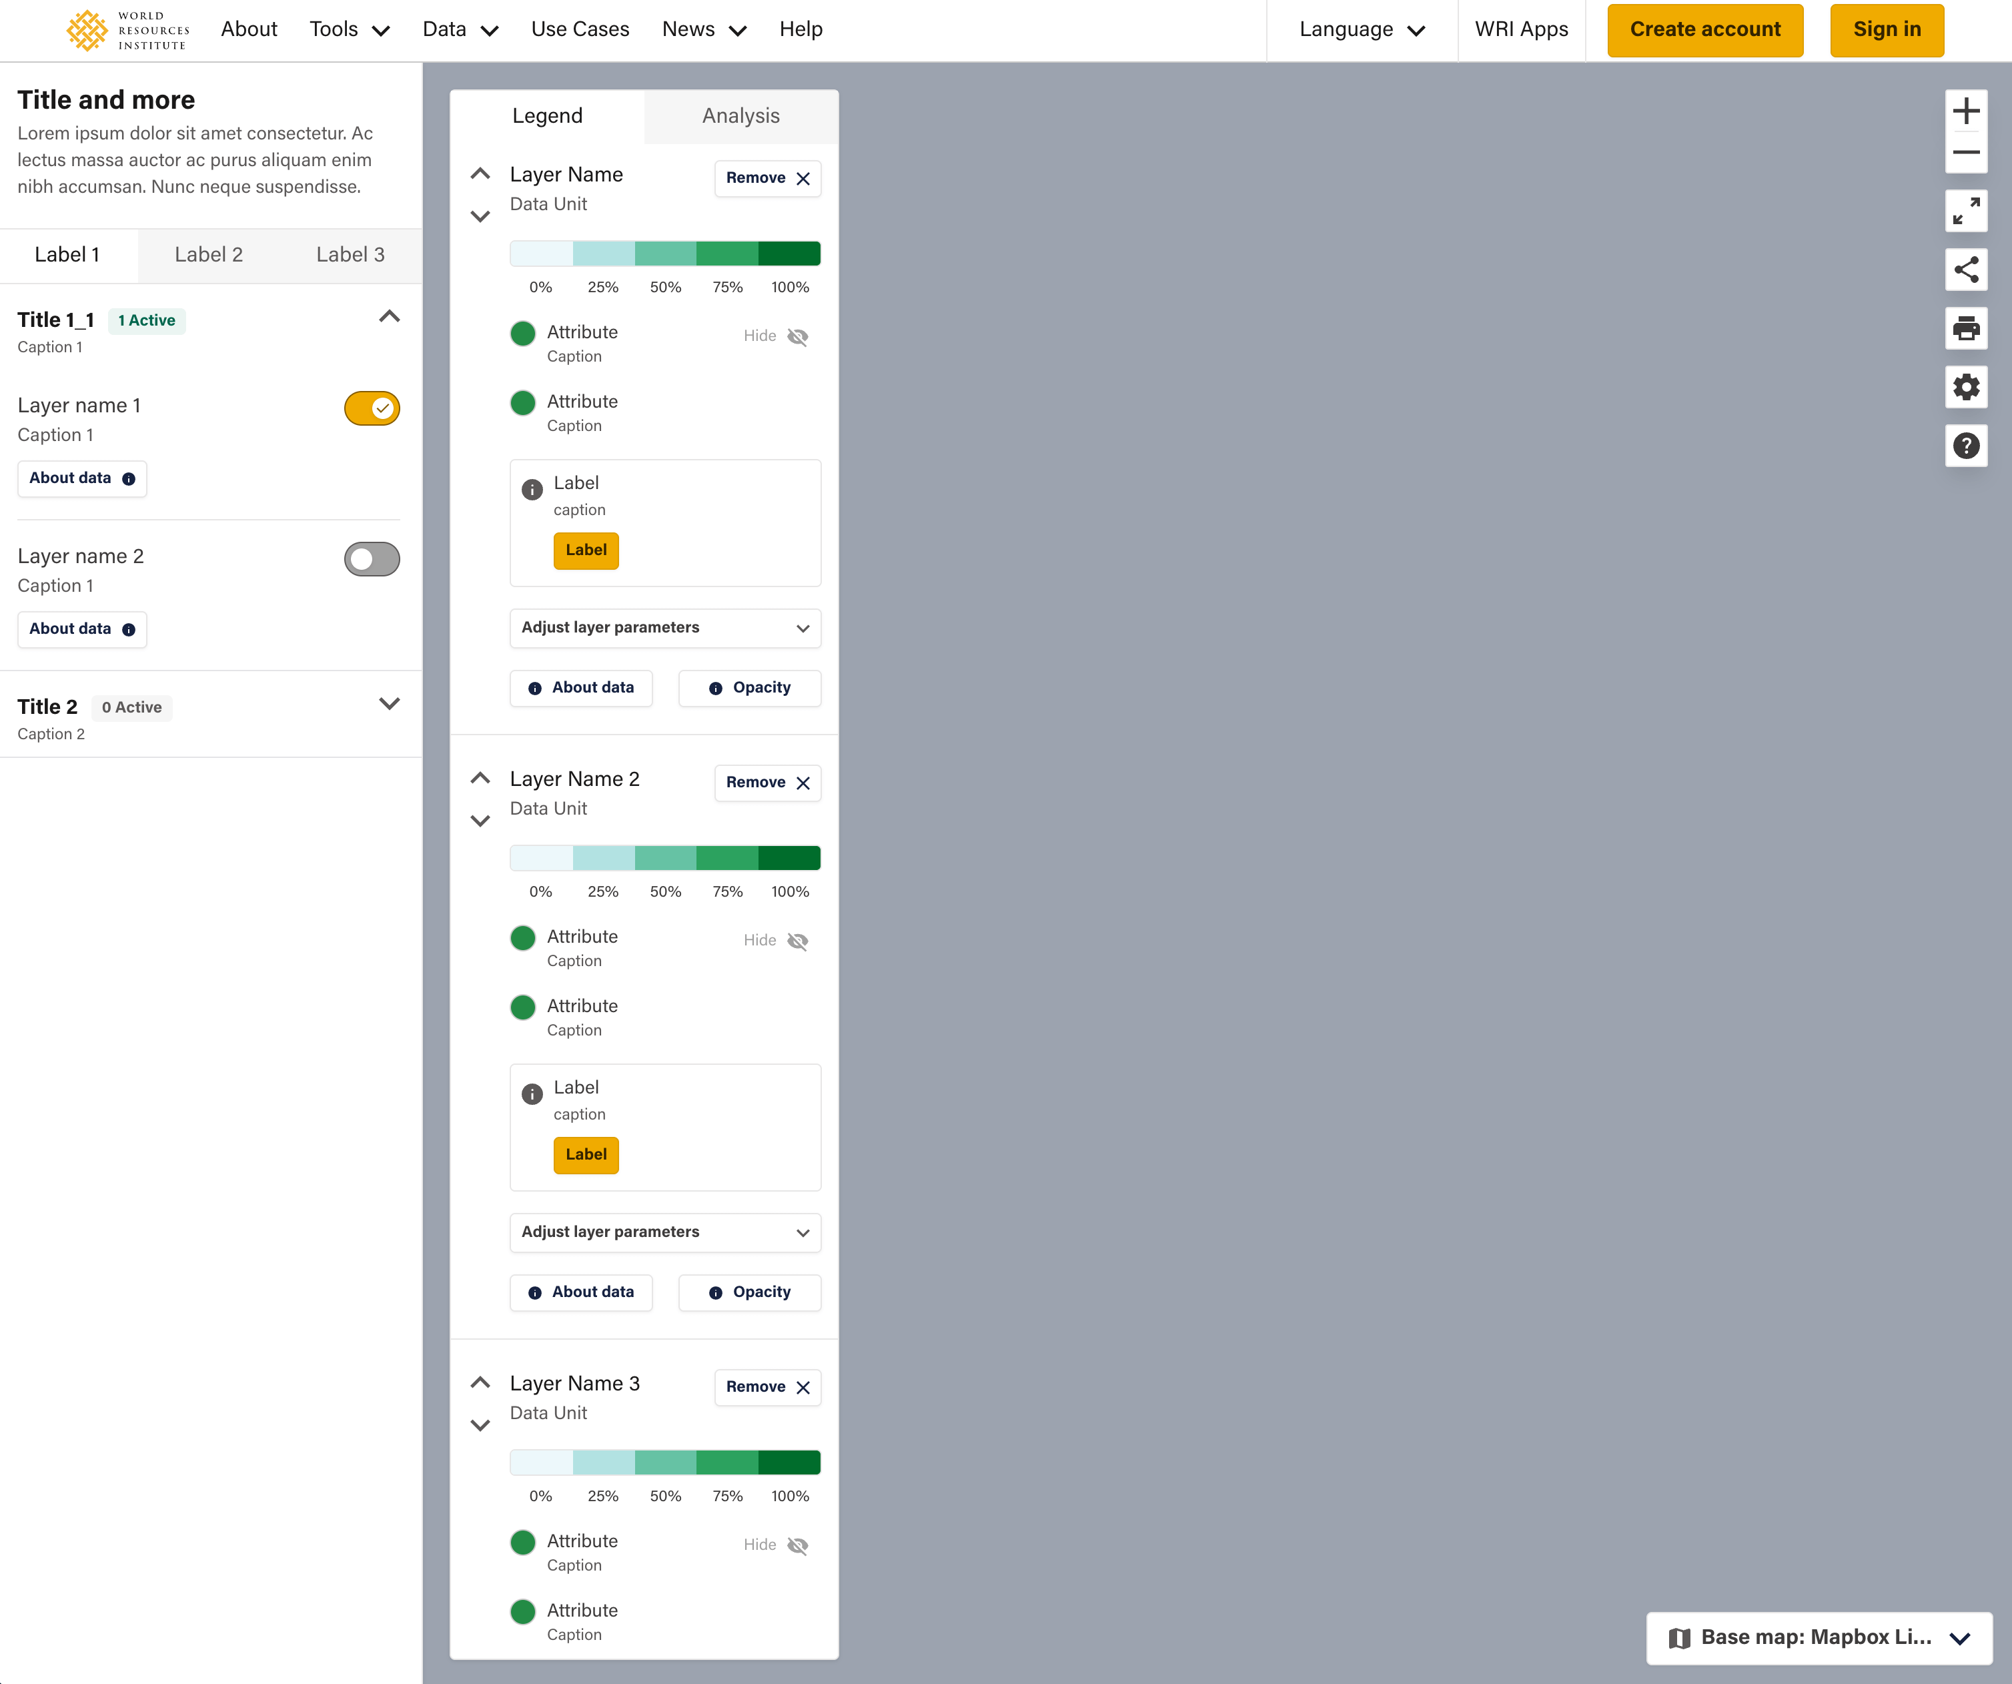The width and height of the screenshot is (2012, 1684).
Task: Expand Adjust layer parameters for Layer Name
Action: coord(664,628)
